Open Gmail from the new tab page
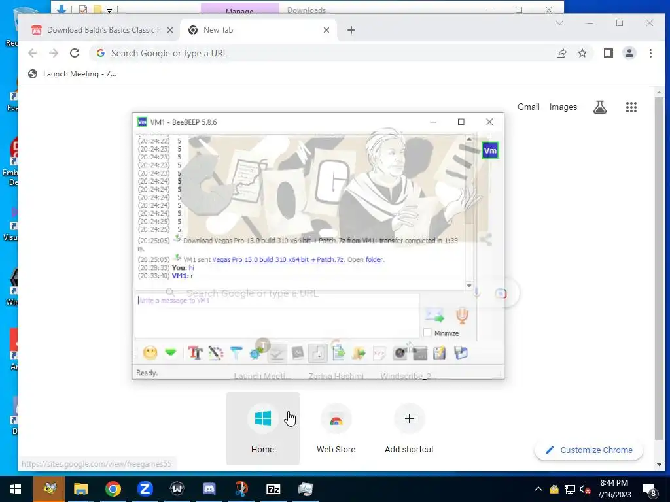670x502 pixels. (529, 107)
